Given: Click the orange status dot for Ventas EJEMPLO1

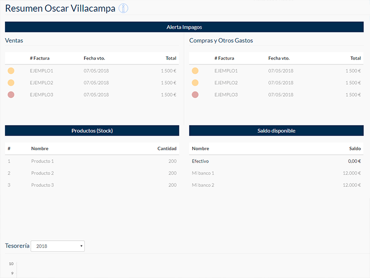Looking at the screenshot, I should click(11, 71).
